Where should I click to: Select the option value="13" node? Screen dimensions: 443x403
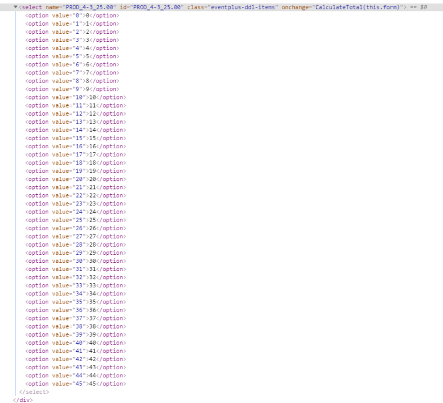pos(76,122)
